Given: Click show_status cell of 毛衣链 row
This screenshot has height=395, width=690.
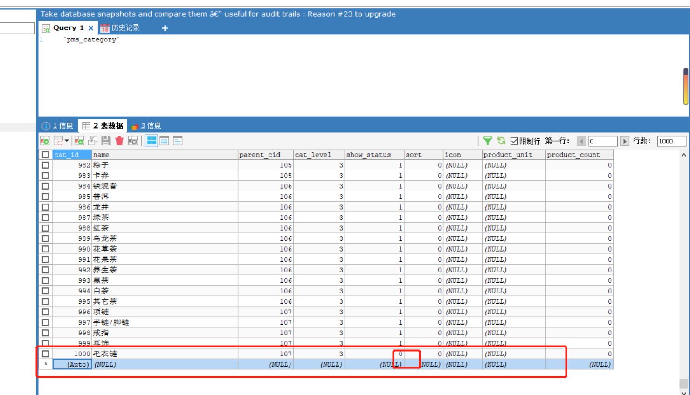Looking at the screenshot, I should [374, 354].
